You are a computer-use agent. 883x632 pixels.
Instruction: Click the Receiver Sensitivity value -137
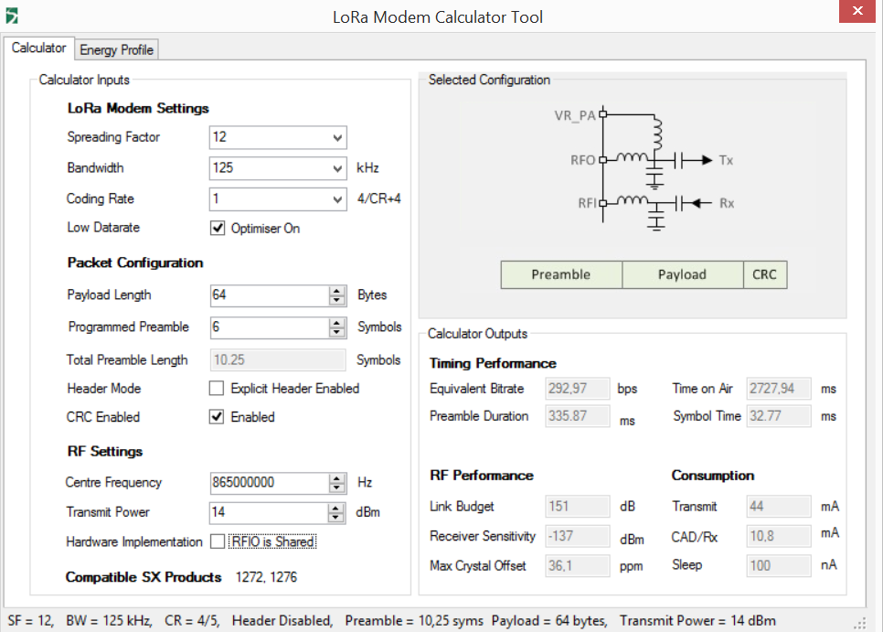pos(577,536)
